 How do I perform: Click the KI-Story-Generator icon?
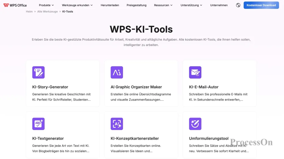point(38,72)
